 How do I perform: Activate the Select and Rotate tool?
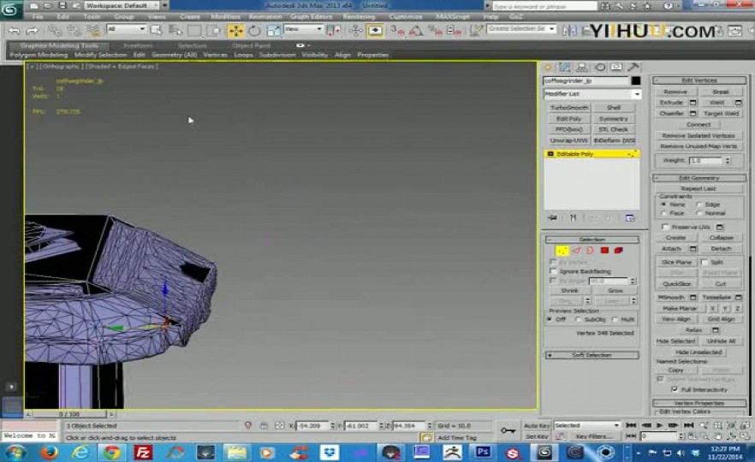(254, 31)
